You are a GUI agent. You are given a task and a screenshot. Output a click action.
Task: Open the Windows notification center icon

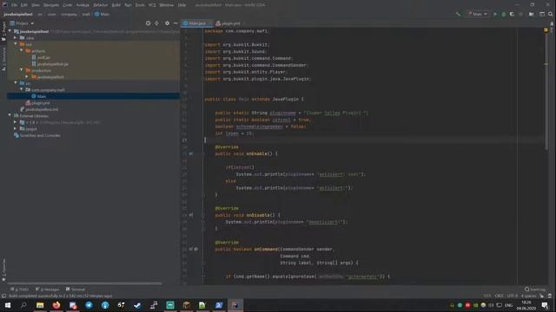point(545,305)
